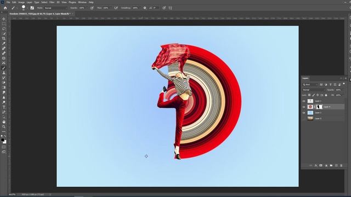Open the Window menu
The image size is (351, 197).
[x=82, y=2]
